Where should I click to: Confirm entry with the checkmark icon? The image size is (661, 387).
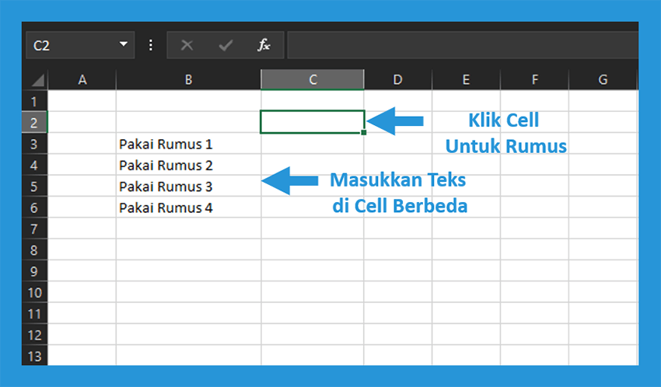(226, 44)
